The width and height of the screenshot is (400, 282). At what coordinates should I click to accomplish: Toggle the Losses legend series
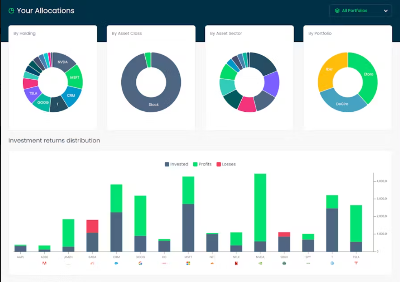(x=226, y=164)
